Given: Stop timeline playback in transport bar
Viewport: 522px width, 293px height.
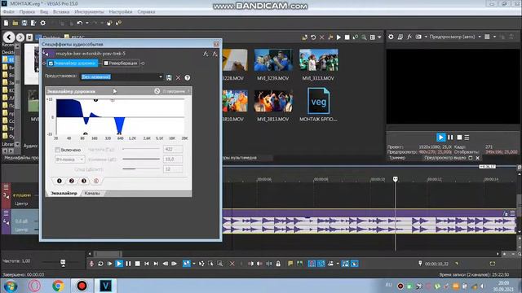Looking at the screenshot, I should pos(138,264).
